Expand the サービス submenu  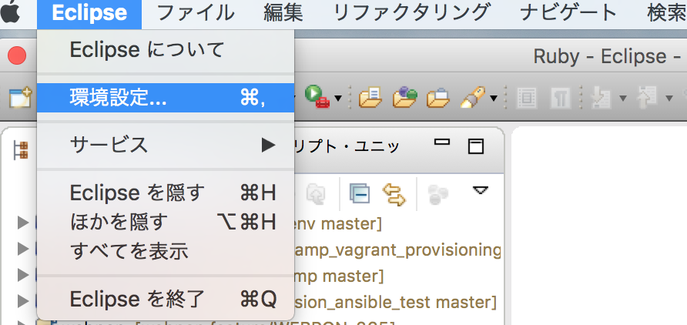(166, 145)
